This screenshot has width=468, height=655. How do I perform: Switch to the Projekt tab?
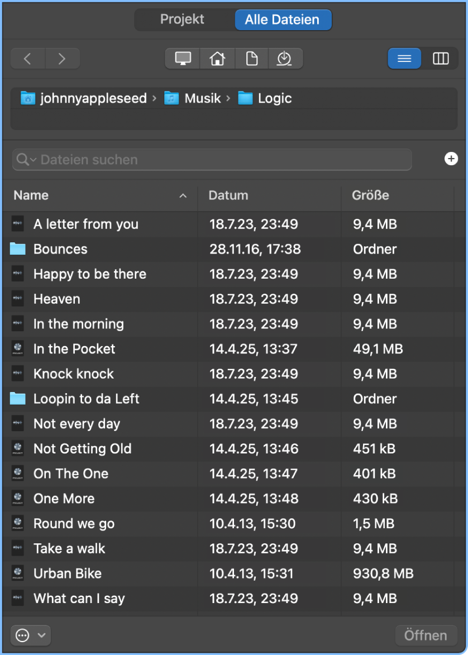183,20
